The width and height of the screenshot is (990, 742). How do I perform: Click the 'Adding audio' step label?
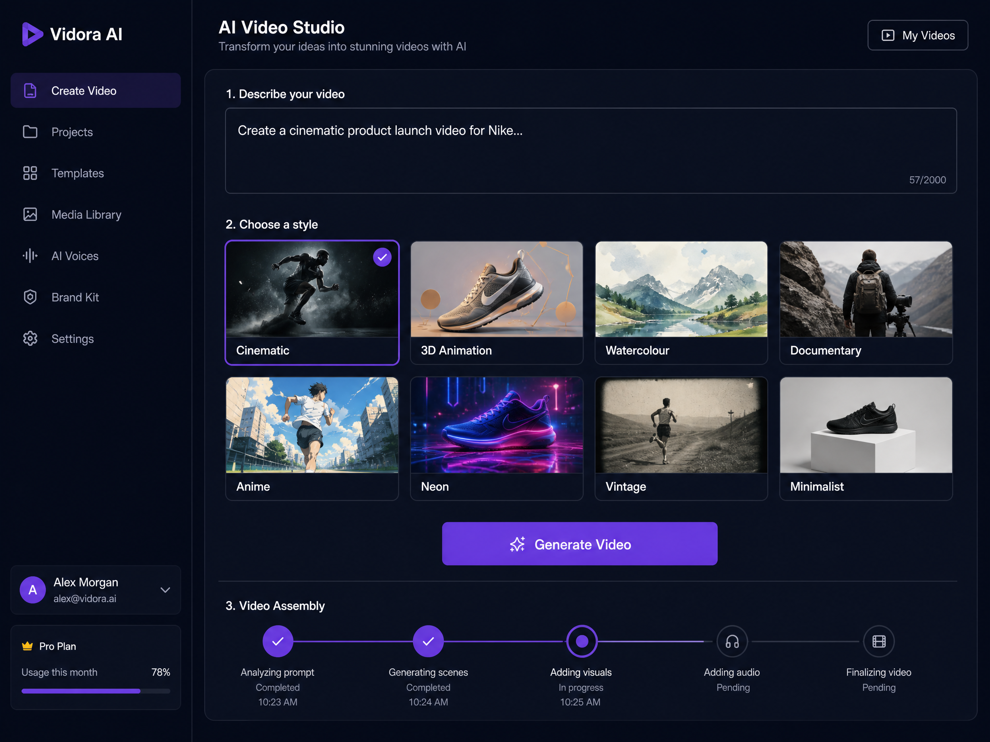pyautogui.click(x=732, y=672)
